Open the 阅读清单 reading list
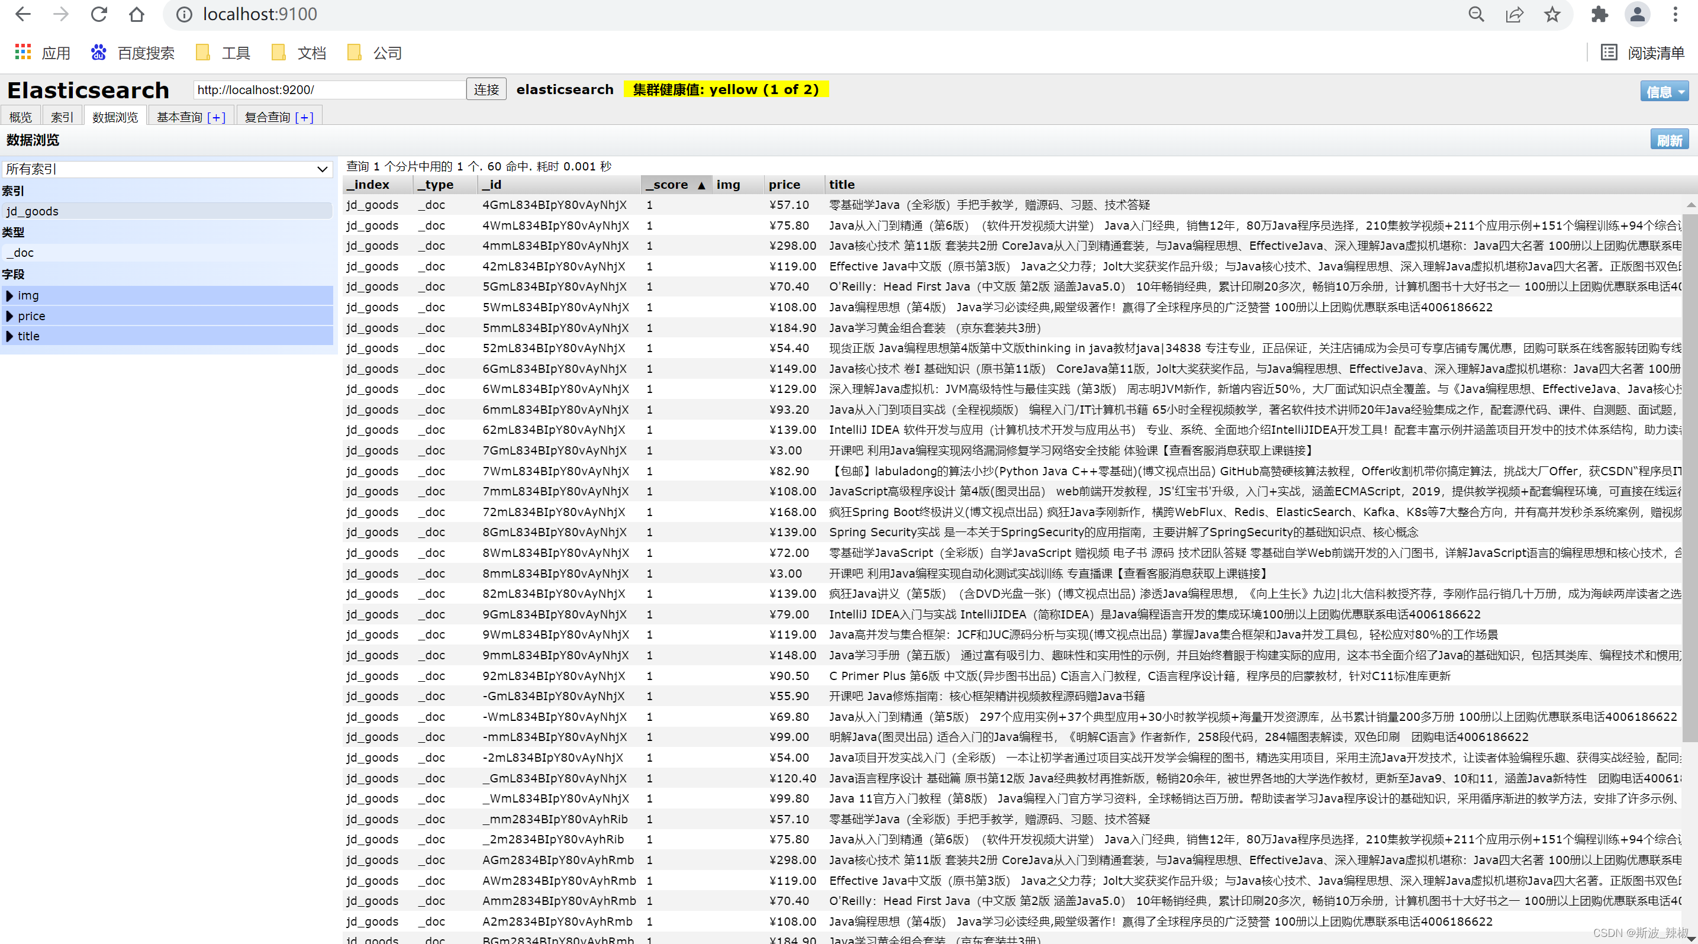 click(1642, 53)
